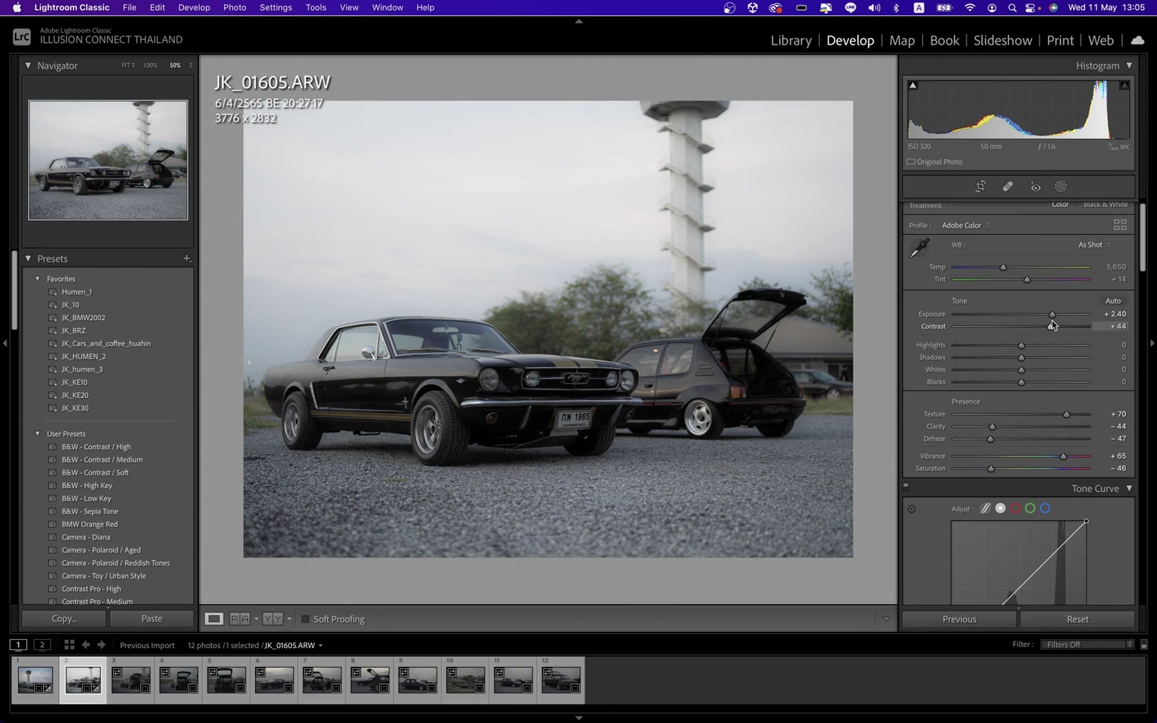The height and width of the screenshot is (723, 1157).
Task: Open Wi-Fi menu in menu bar
Action: (x=970, y=8)
